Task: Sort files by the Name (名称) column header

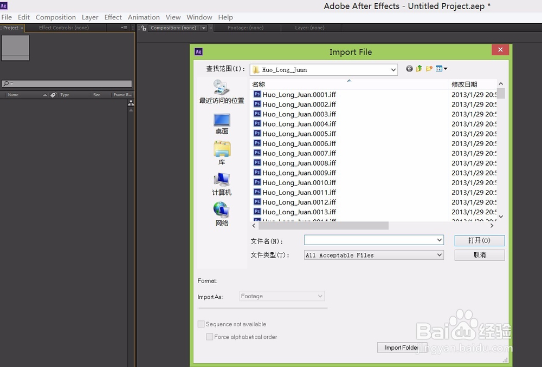Action: click(x=349, y=84)
